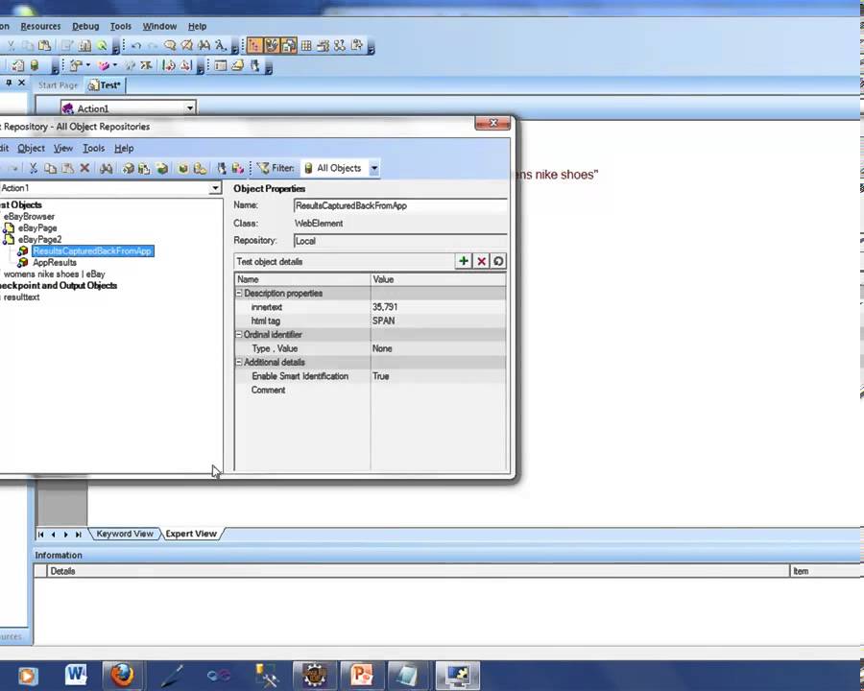Click Add Objects to Local icon

pos(128,168)
